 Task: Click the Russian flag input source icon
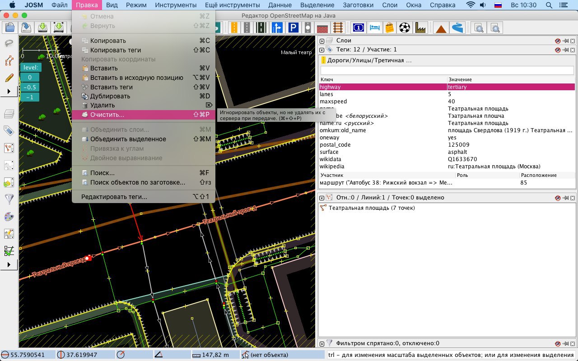pyautogui.click(x=498, y=5)
